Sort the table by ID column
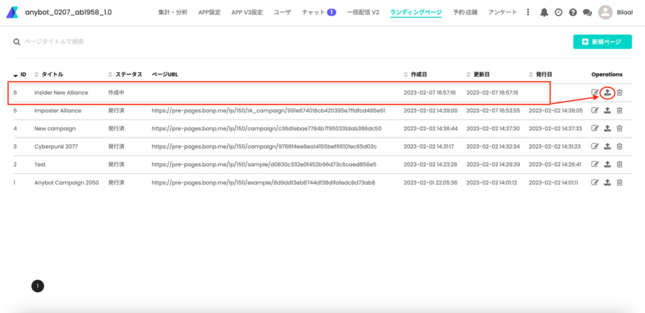This screenshot has width=645, height=313. coord(20,74)
